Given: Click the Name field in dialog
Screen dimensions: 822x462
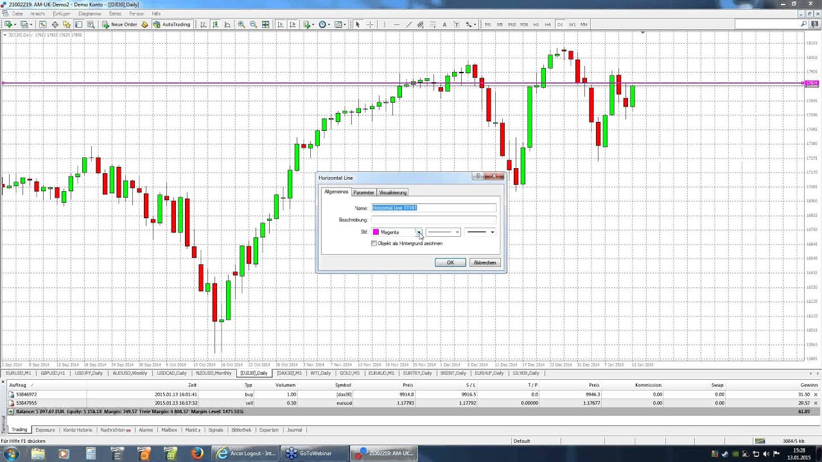Looking at the screenshot, I should [x=434, y=207].
